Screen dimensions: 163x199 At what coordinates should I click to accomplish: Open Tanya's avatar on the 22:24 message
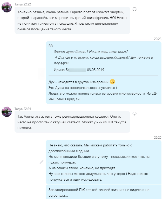[7, 112]
